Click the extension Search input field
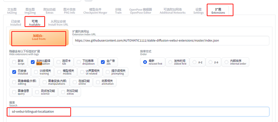The image size is (278, 122). click(x=139, y=112)
